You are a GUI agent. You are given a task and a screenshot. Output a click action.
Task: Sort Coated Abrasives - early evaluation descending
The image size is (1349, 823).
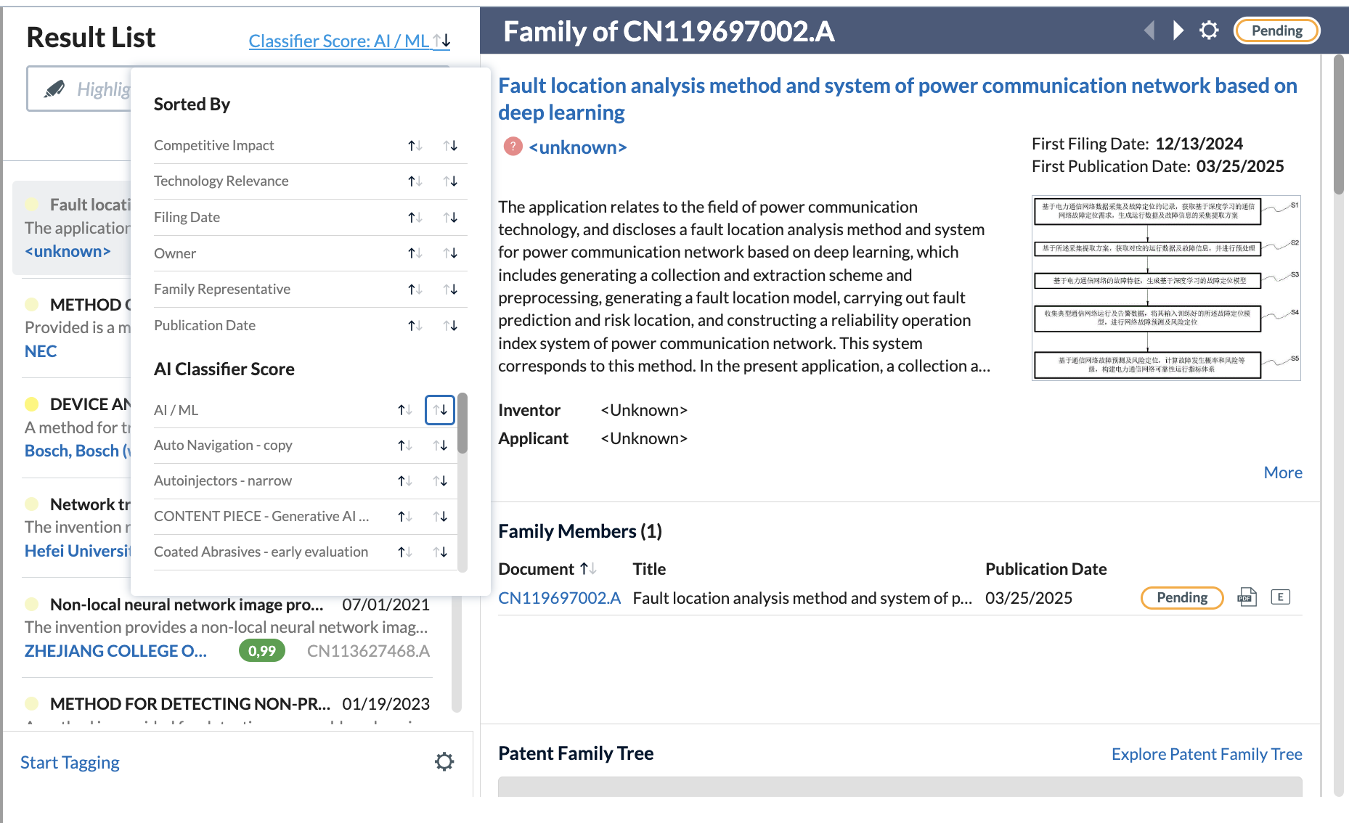(x=440, y=552)
